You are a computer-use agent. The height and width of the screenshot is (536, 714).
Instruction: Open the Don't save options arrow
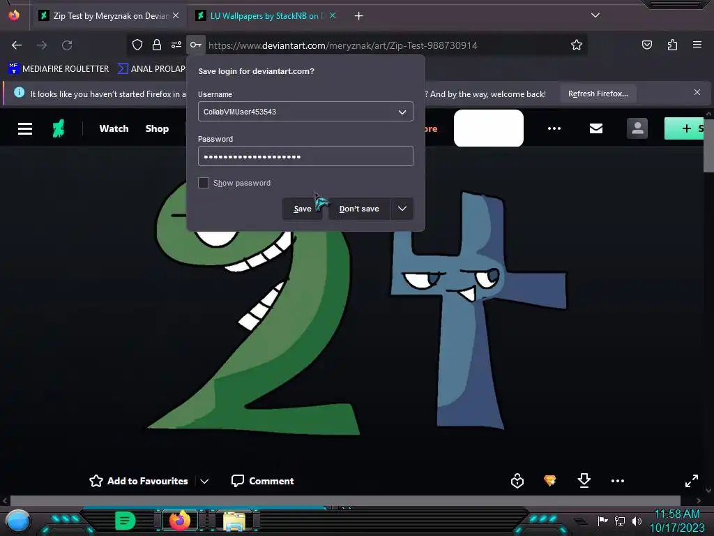pyautogui.click(x=402, y=208)
